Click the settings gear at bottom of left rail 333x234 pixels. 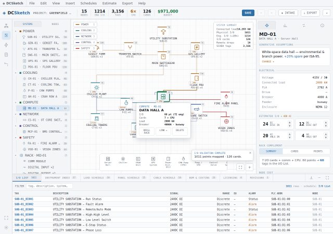(x=6, y=227)
